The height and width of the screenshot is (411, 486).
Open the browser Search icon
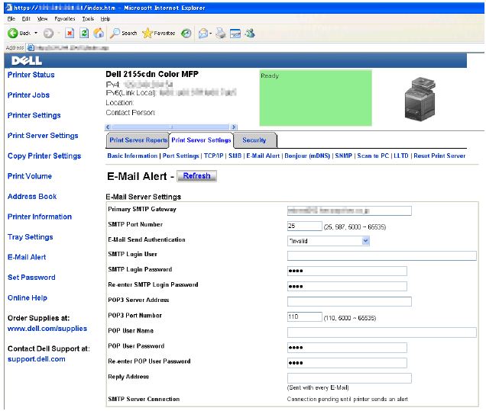point(123,34)
